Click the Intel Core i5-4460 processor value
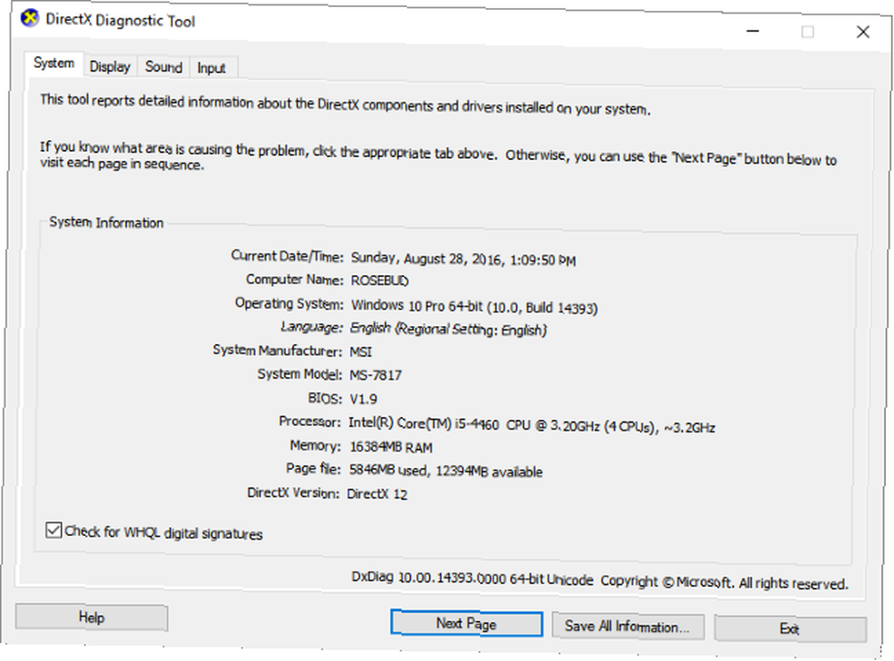This screenshot has width=894, height=661. (x=531, y=425)
